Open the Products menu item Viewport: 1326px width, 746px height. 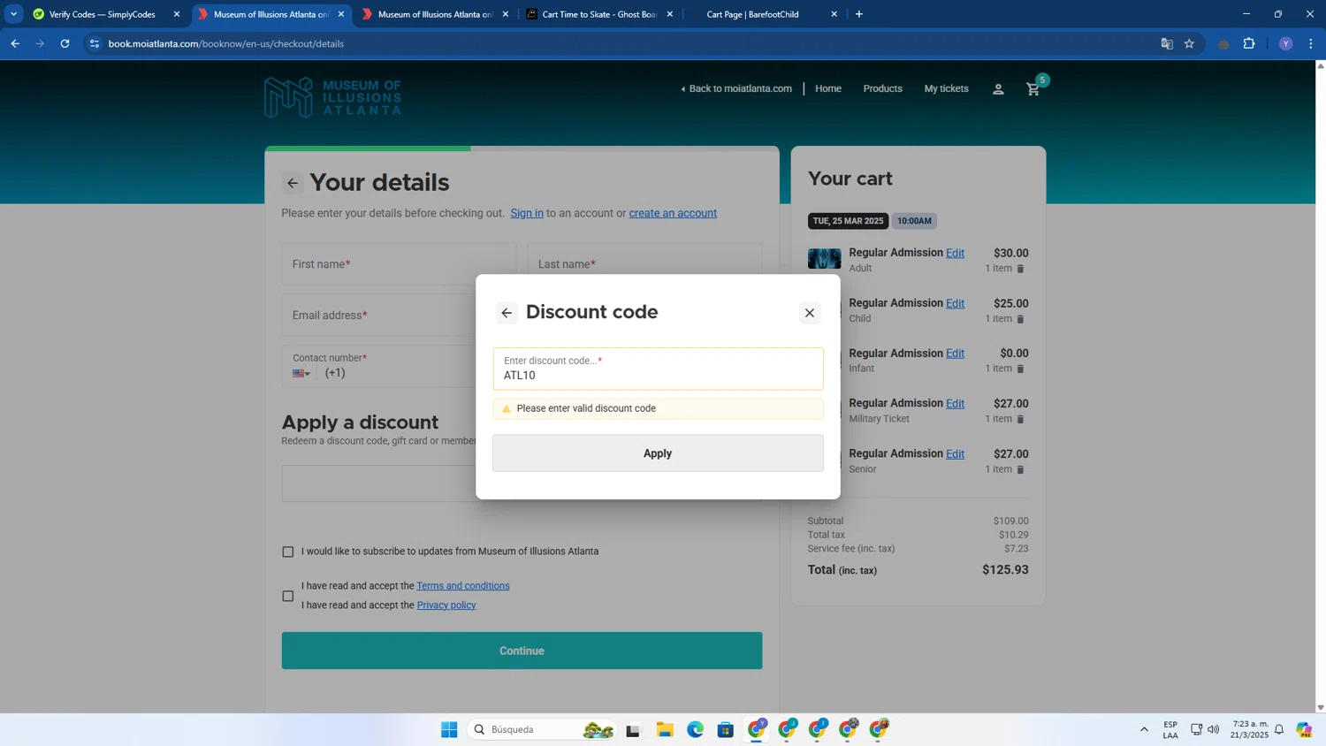point(882,88)
